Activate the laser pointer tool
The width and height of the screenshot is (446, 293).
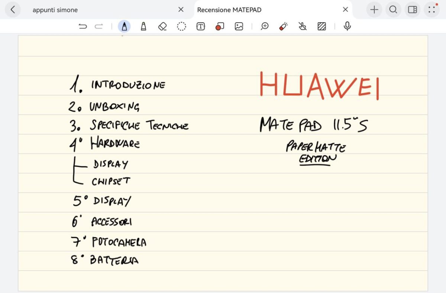[x=284, y=26]
